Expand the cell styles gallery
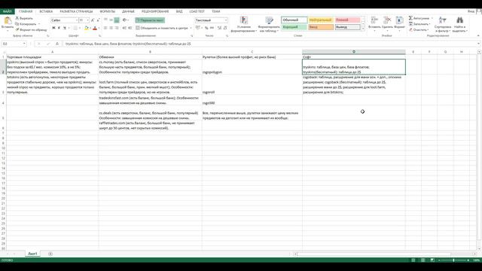The image size is (482, 271). tap(363, 29)
